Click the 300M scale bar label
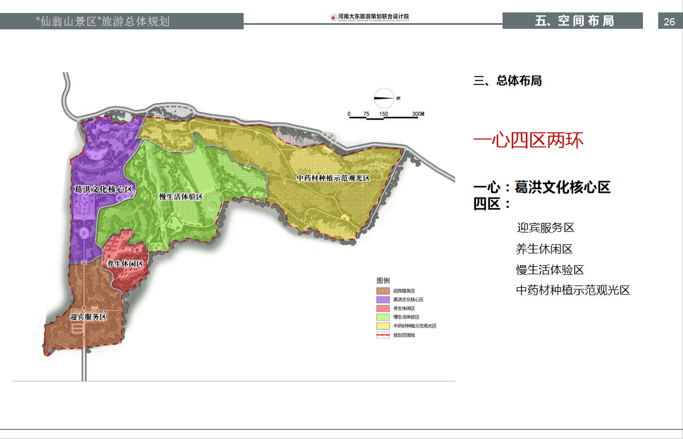 (x=417, y=114)
